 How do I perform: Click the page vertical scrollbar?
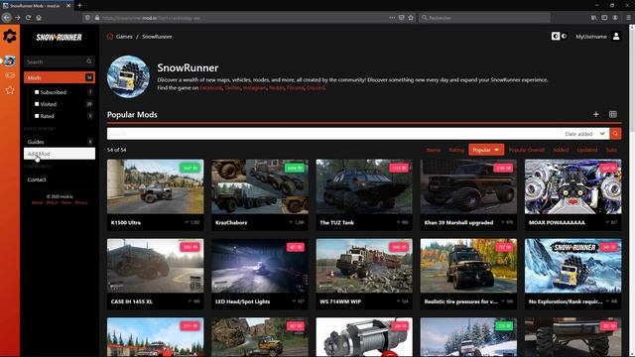(x=632, y=190)
